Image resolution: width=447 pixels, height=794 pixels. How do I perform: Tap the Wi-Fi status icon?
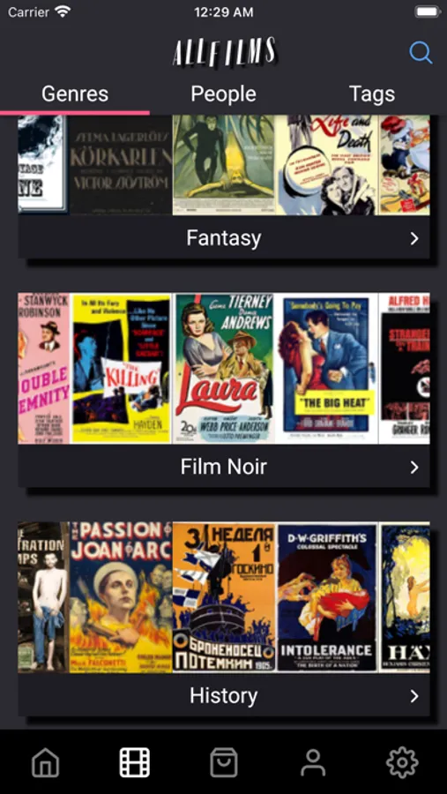pos(63,12)
